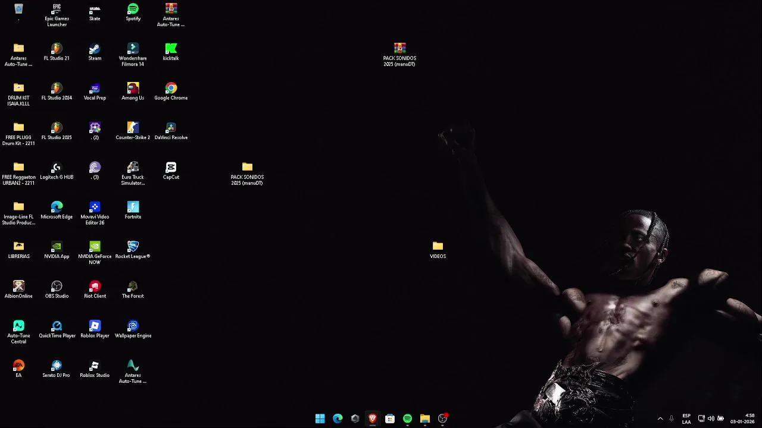Select the Skate desktop shortcut
762x428 pixels.
(95, 13)
